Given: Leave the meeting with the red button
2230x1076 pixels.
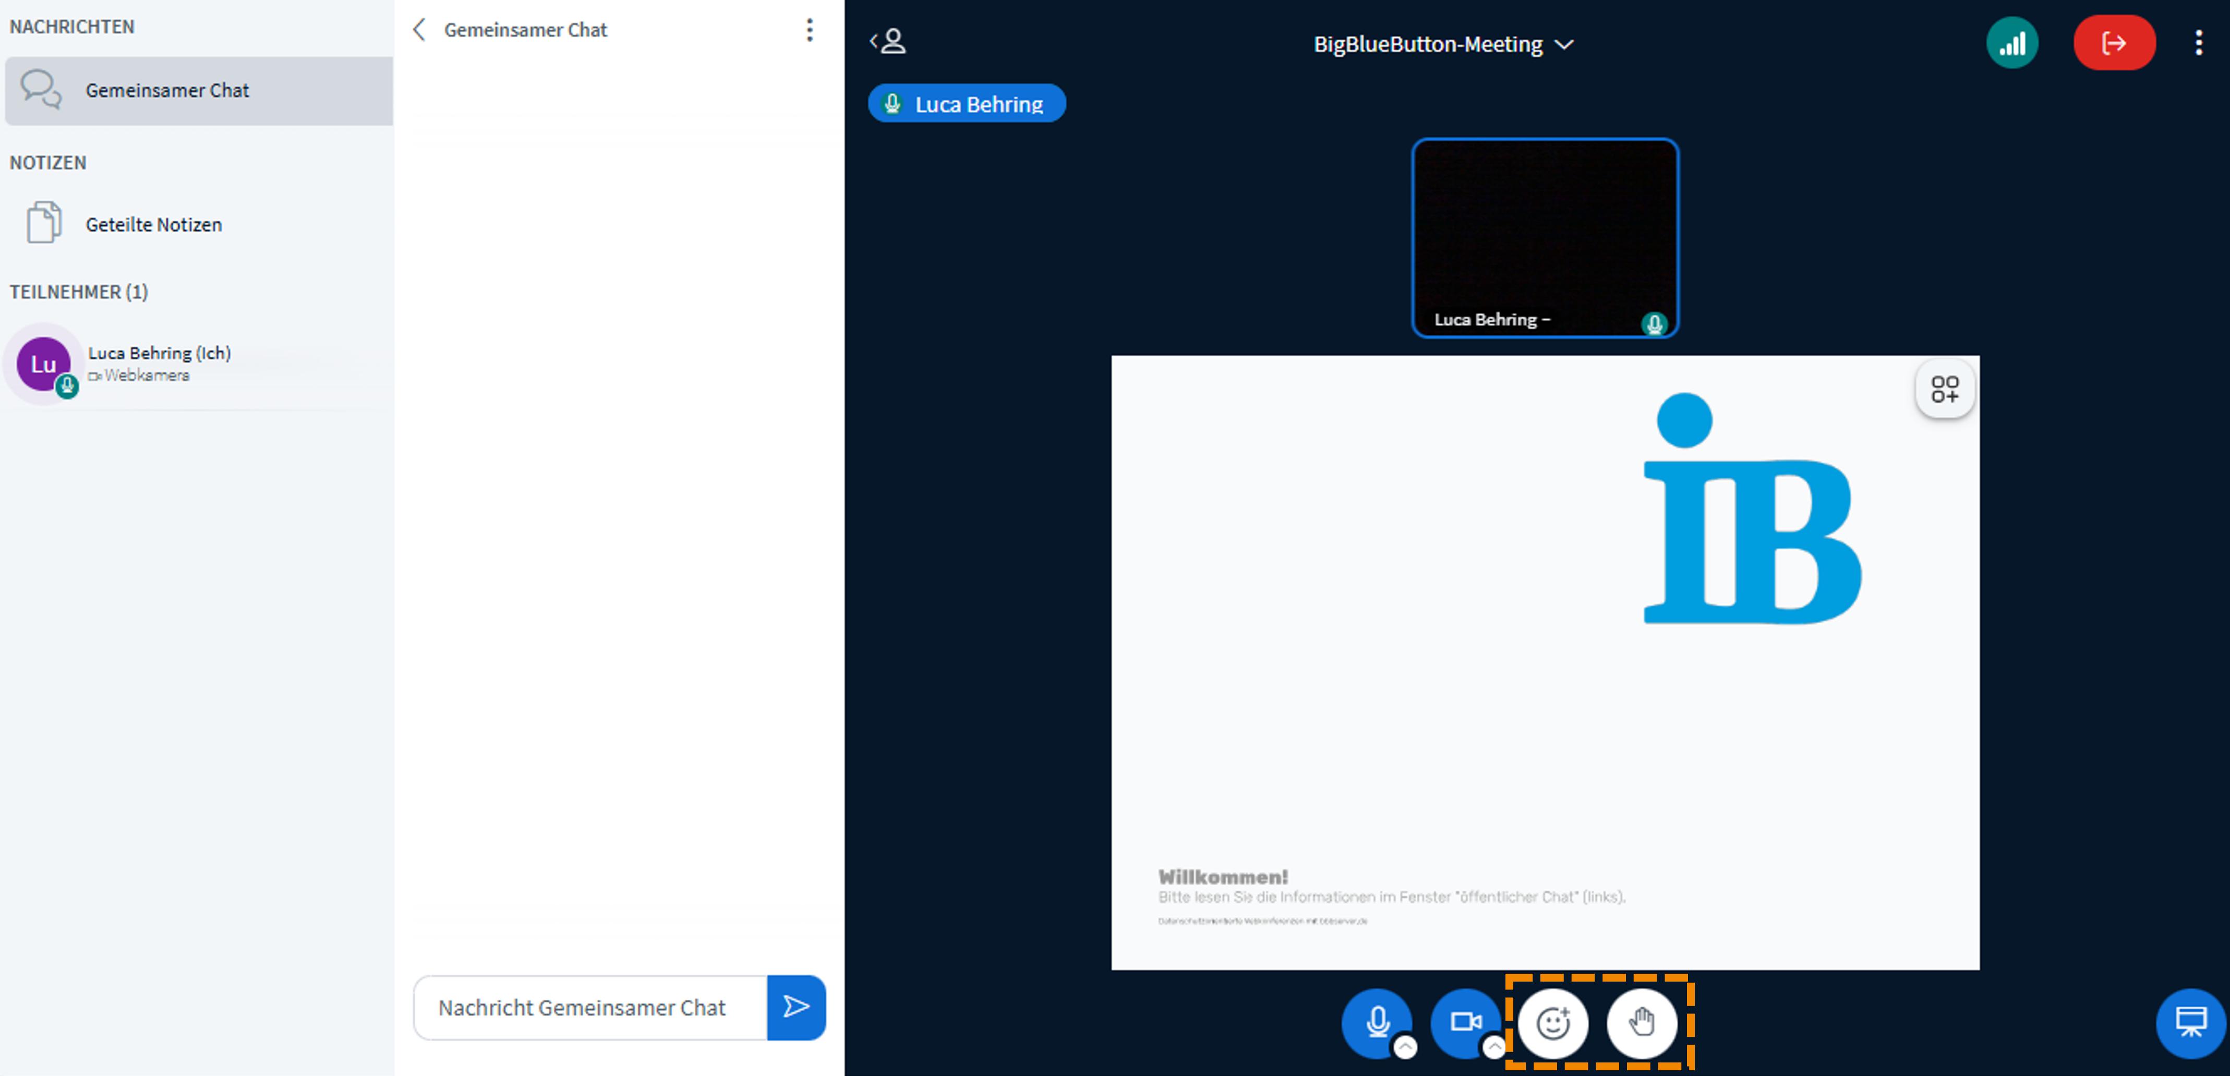Looking at the screenshot, I should (x=2114, y=42).
